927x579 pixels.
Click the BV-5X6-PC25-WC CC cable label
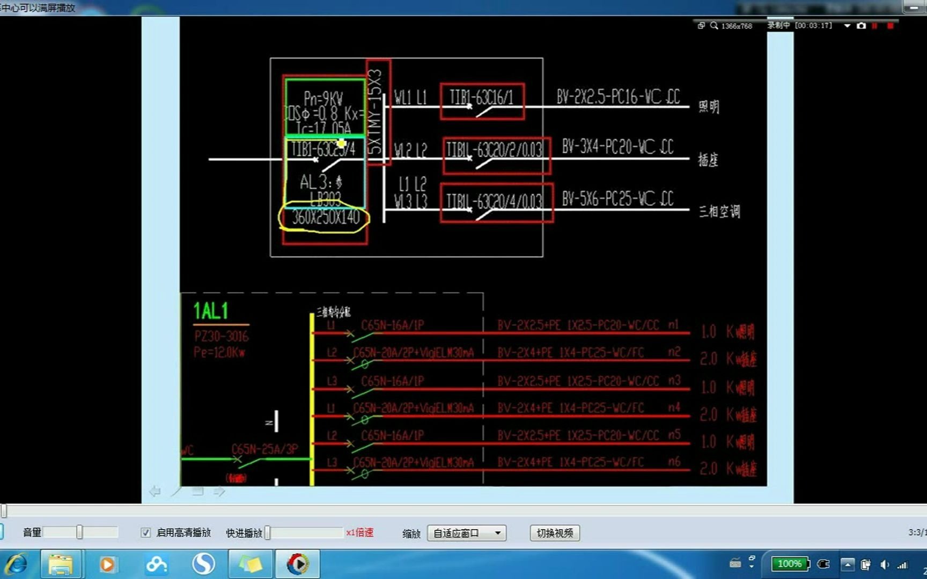point(617,199)
